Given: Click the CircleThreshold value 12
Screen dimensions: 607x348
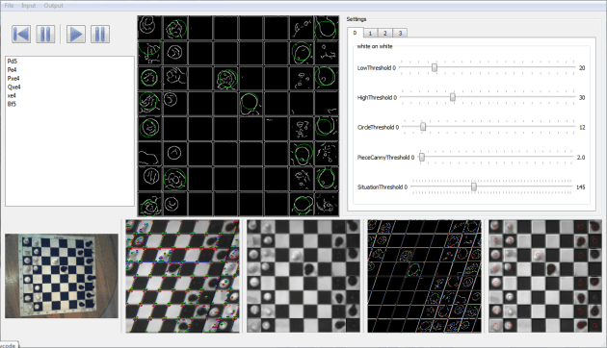Looking at the screenshot, I should click(x=582, y=128).
